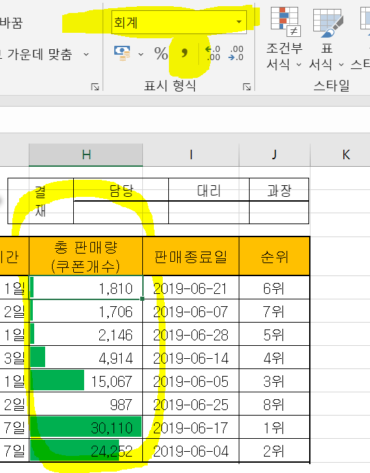Select column H header
Viewport: 370px width, 473px height.
[x=86, y=154]
